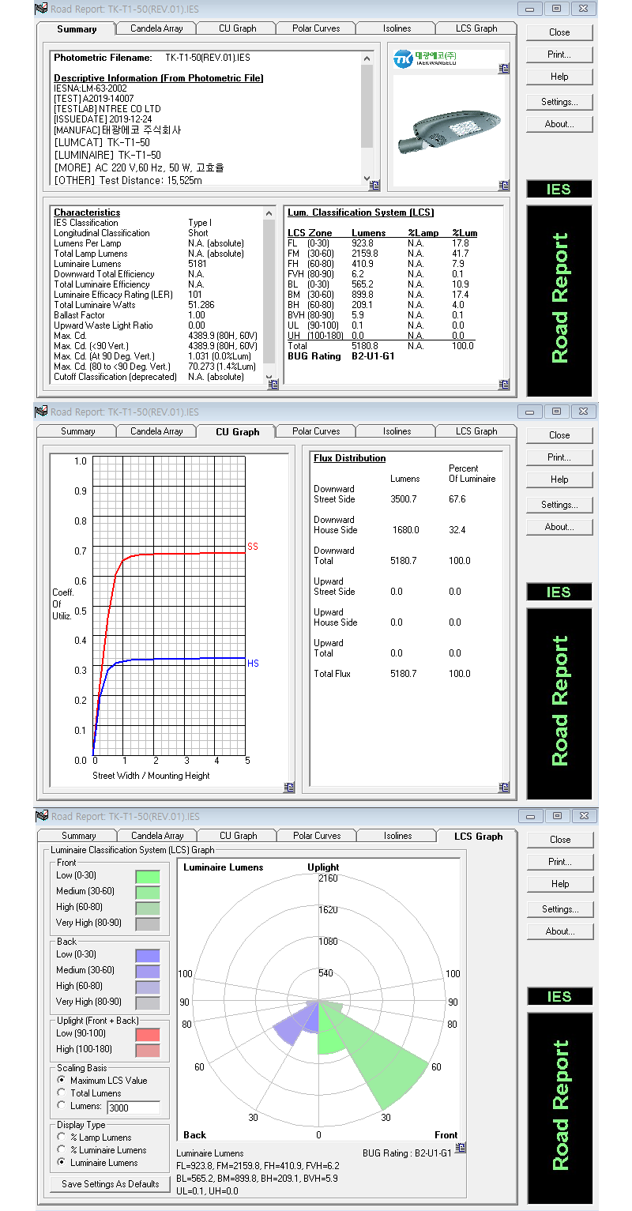Open Candela Array tab in the Summary window
Screen dimensions: 632x1211
coord(156,28)
